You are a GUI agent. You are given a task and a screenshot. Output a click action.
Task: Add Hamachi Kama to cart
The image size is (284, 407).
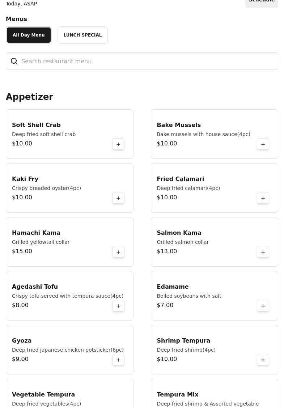(x=118, y=252)
